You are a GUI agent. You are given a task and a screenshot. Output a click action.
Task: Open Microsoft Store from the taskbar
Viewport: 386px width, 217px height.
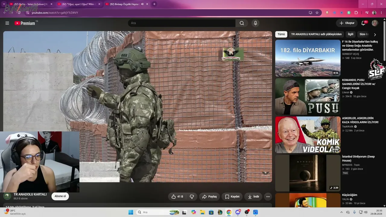[x=211, y=212]
